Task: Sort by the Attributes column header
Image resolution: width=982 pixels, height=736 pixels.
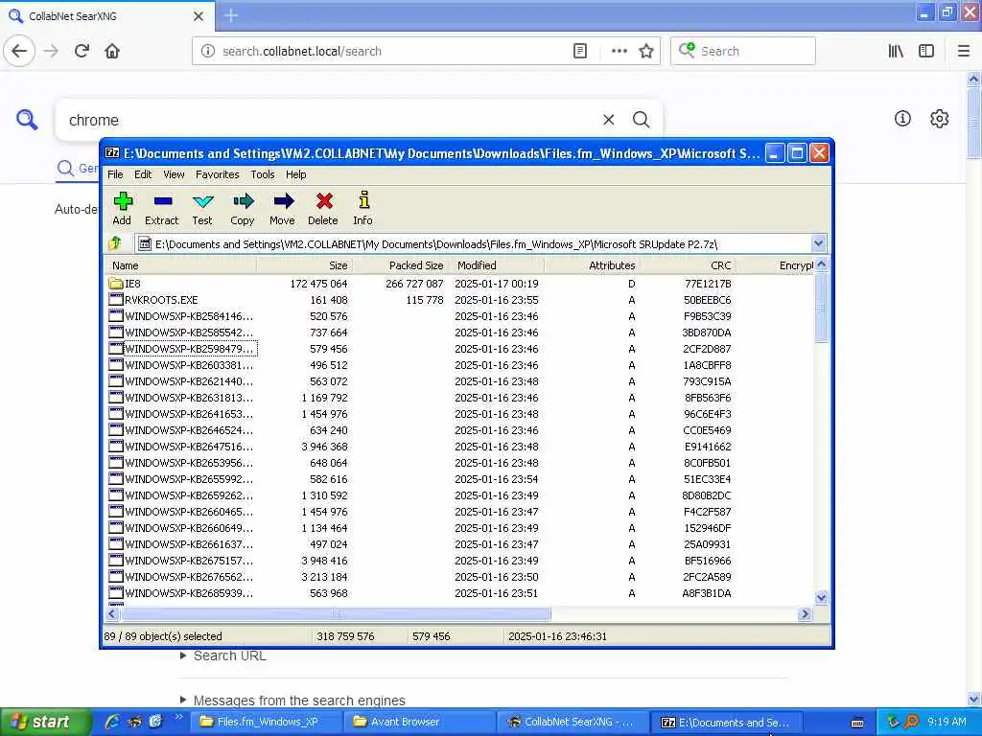Action: tap(593, 265)
